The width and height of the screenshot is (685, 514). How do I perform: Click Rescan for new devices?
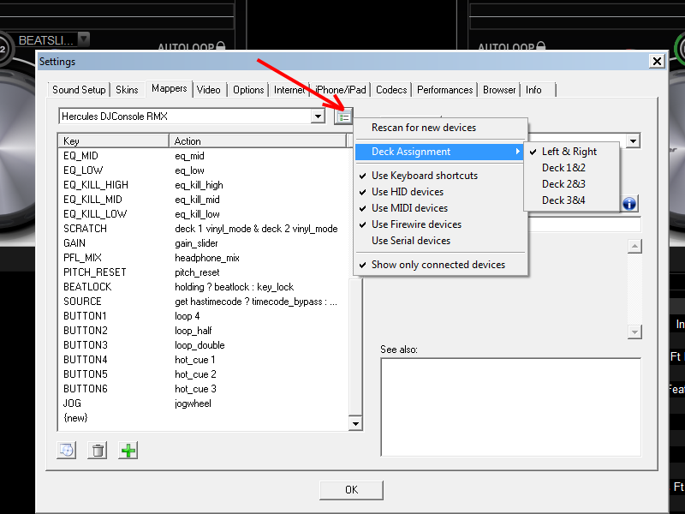[x=441, y=128]
